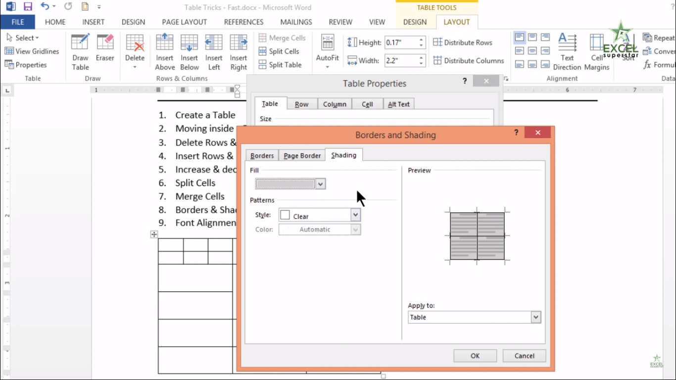676x380 pixels.
Task: Expand the pattern Style dropdown
Action: coord(355,215)
